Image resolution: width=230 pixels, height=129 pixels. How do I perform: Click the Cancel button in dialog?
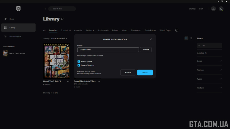point(128,73)
